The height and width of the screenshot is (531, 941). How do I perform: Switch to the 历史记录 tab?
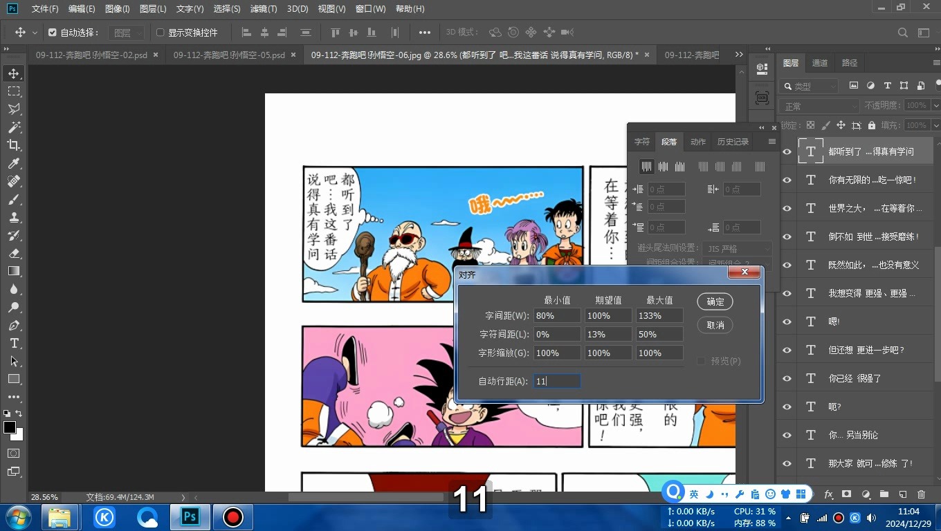tap(733, 142)
